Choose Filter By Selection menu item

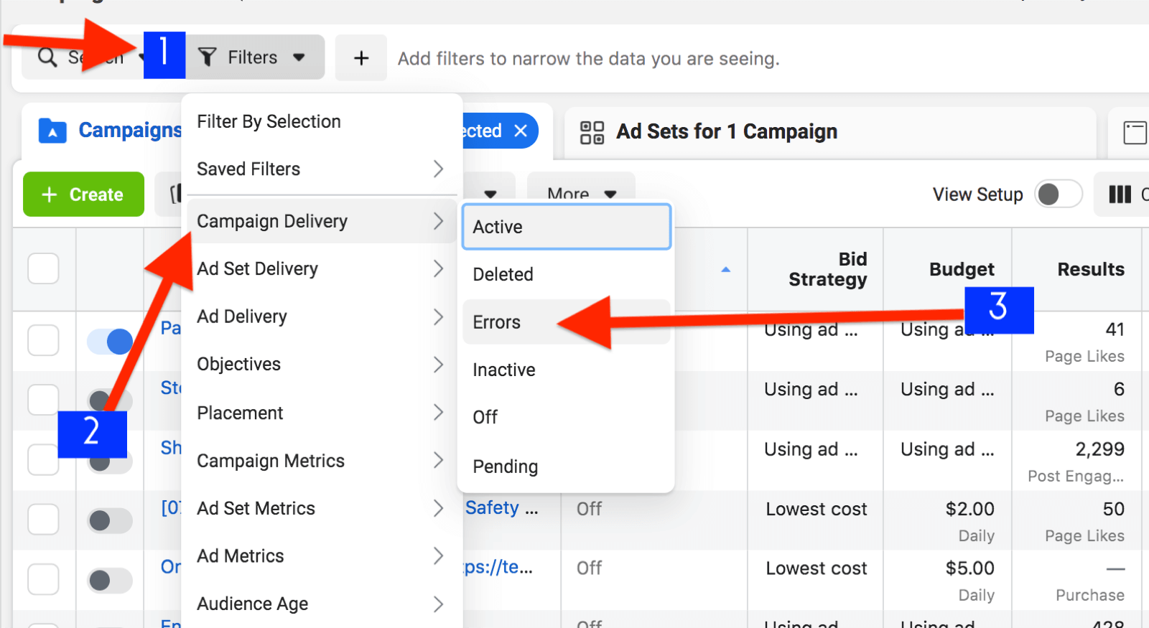[x=269, y=122]
